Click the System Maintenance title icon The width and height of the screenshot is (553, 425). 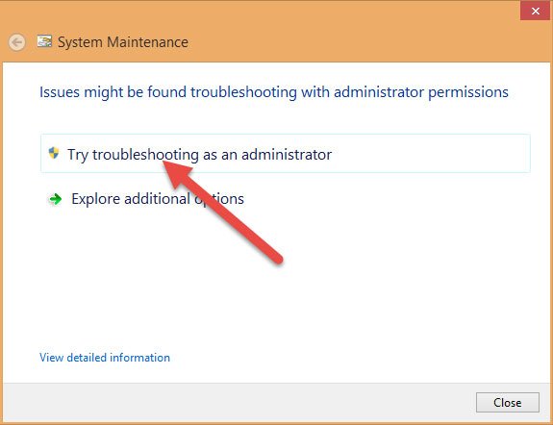[44, 41]
